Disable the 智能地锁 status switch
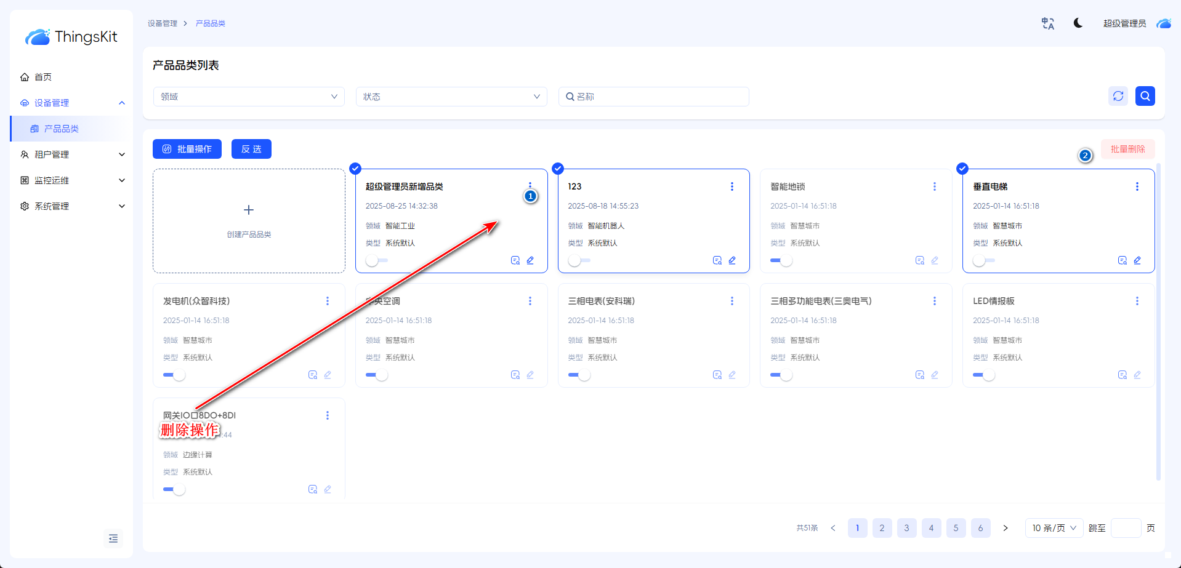1181x568 pixels. tap(781, 260)
